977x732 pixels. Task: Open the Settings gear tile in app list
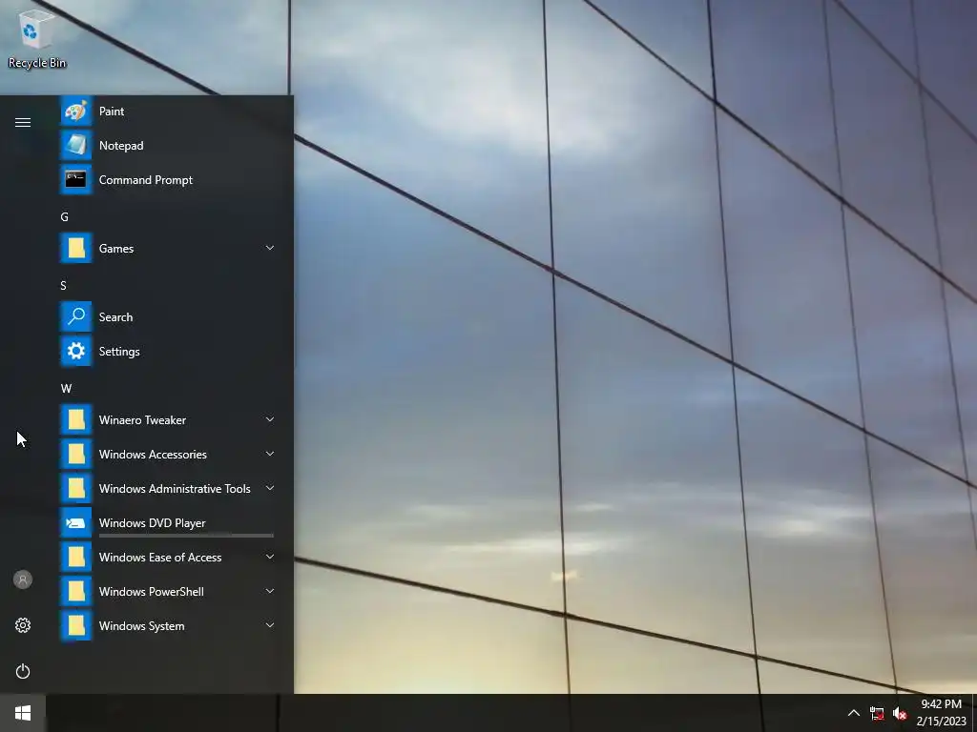(x=76, y=351)
